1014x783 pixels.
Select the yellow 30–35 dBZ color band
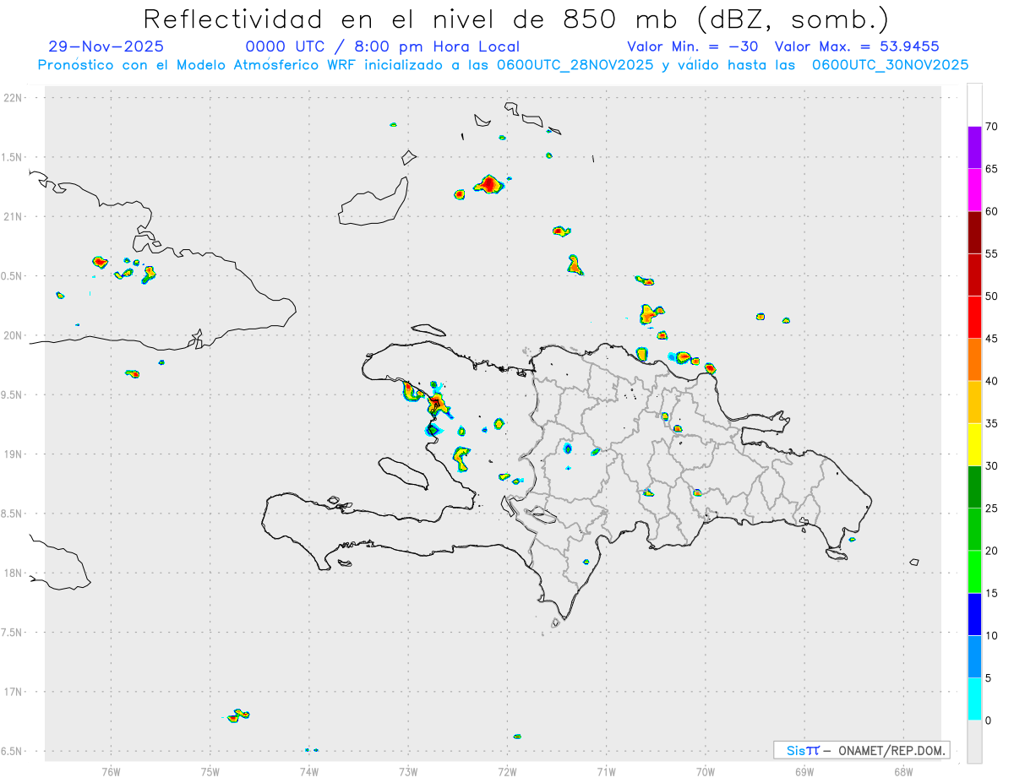(974, 444)
